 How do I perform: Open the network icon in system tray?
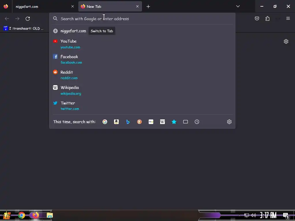click(247, 215)
